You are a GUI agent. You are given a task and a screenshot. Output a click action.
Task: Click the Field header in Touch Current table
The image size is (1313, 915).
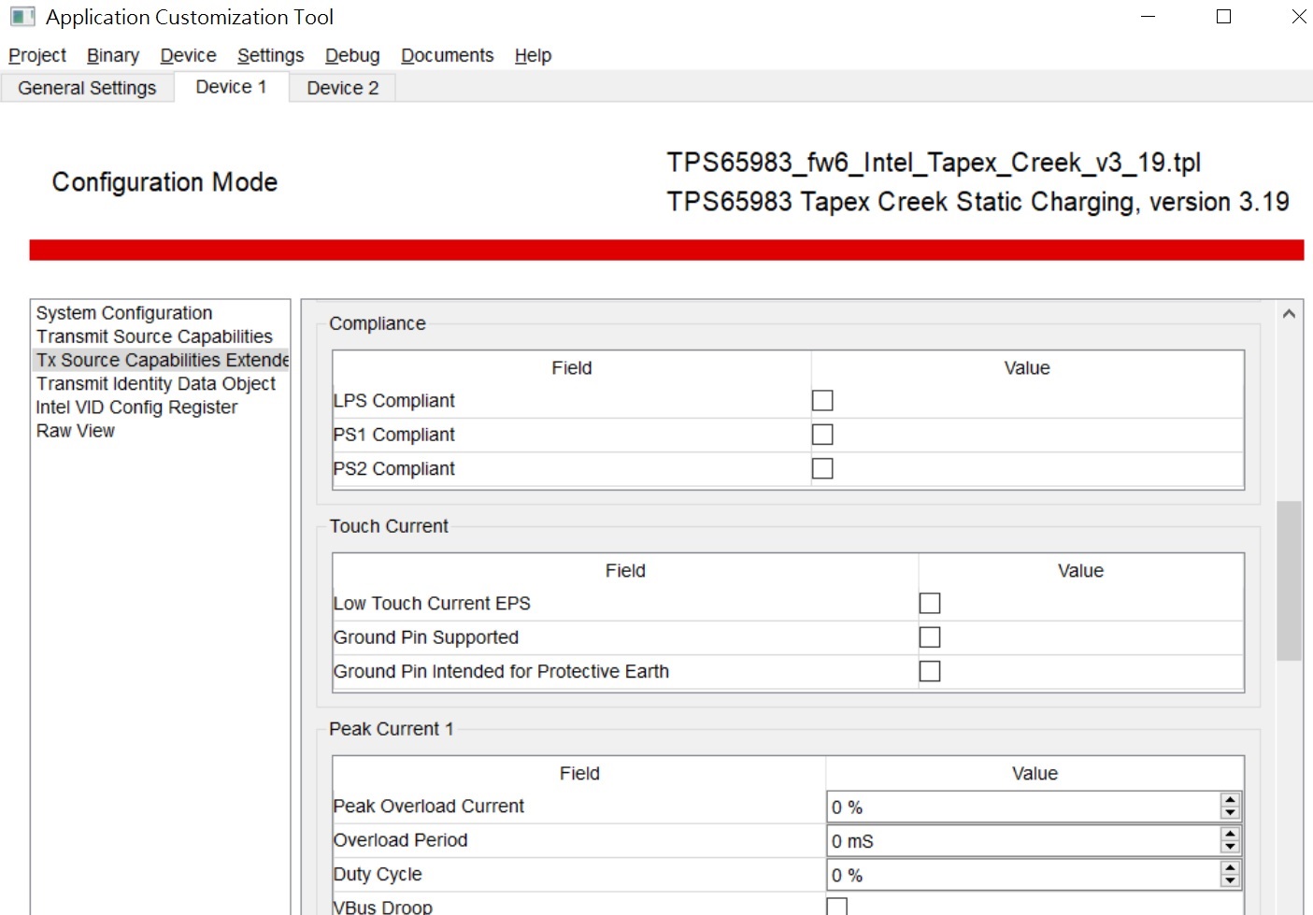(x=625, y=571)
